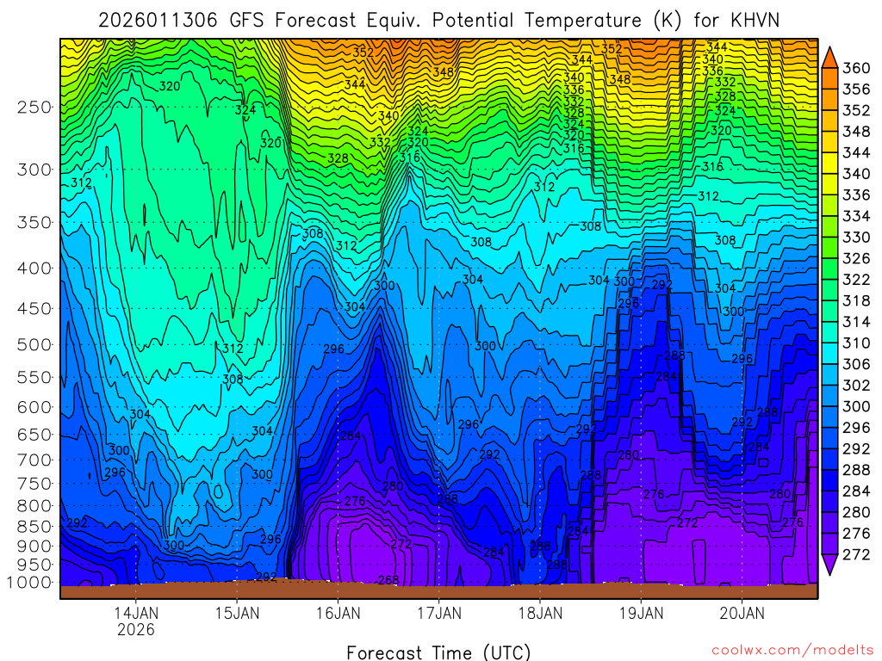The height and width of the screenshot is (661, 882).
Task: Select the 900 pressure level label
Action: (34, 546)
